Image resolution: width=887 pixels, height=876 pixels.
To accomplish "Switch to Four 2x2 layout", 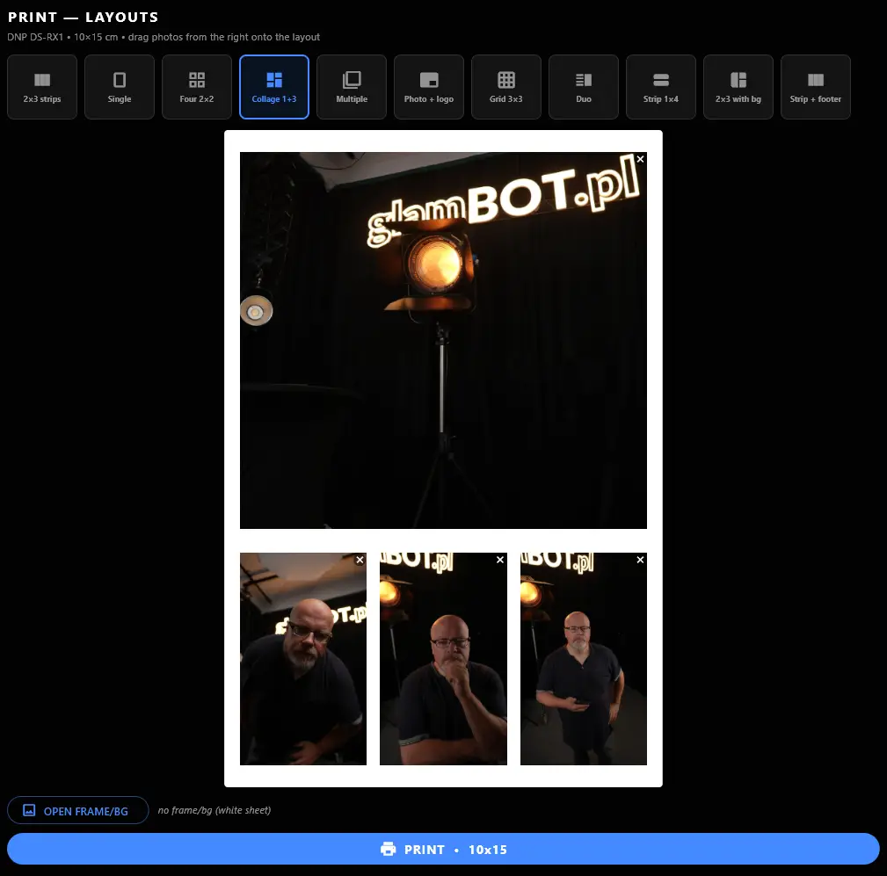I will [197, 86].
